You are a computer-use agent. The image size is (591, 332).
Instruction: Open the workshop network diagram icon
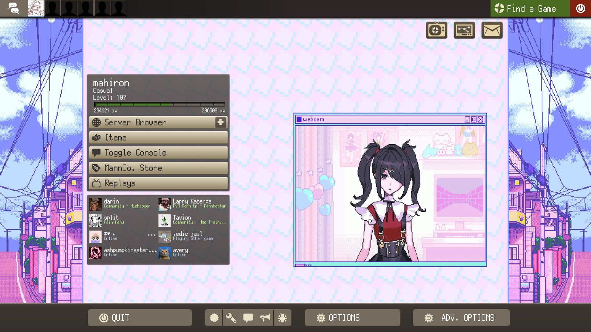click(464, 30)
